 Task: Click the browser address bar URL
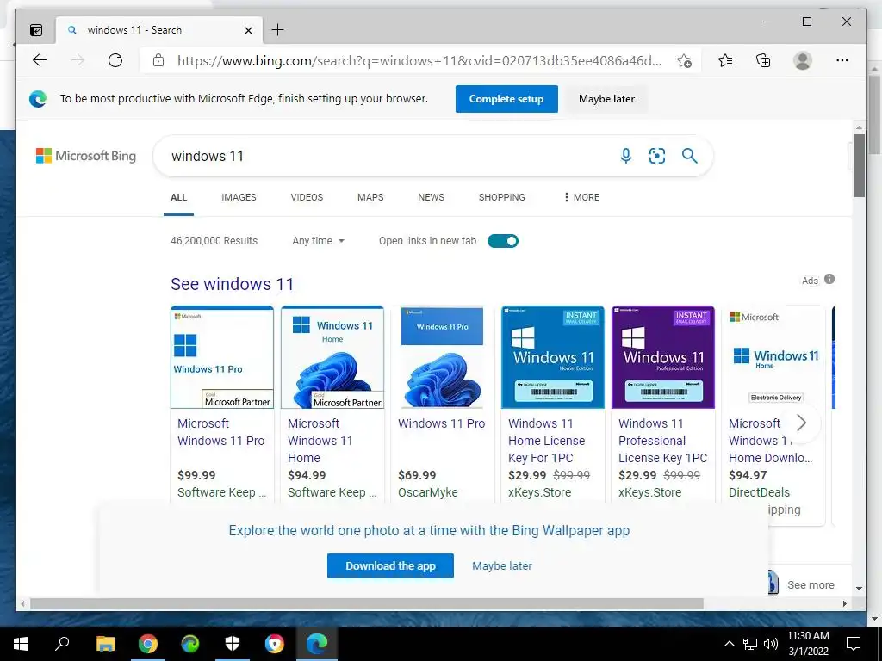[419, 61]
